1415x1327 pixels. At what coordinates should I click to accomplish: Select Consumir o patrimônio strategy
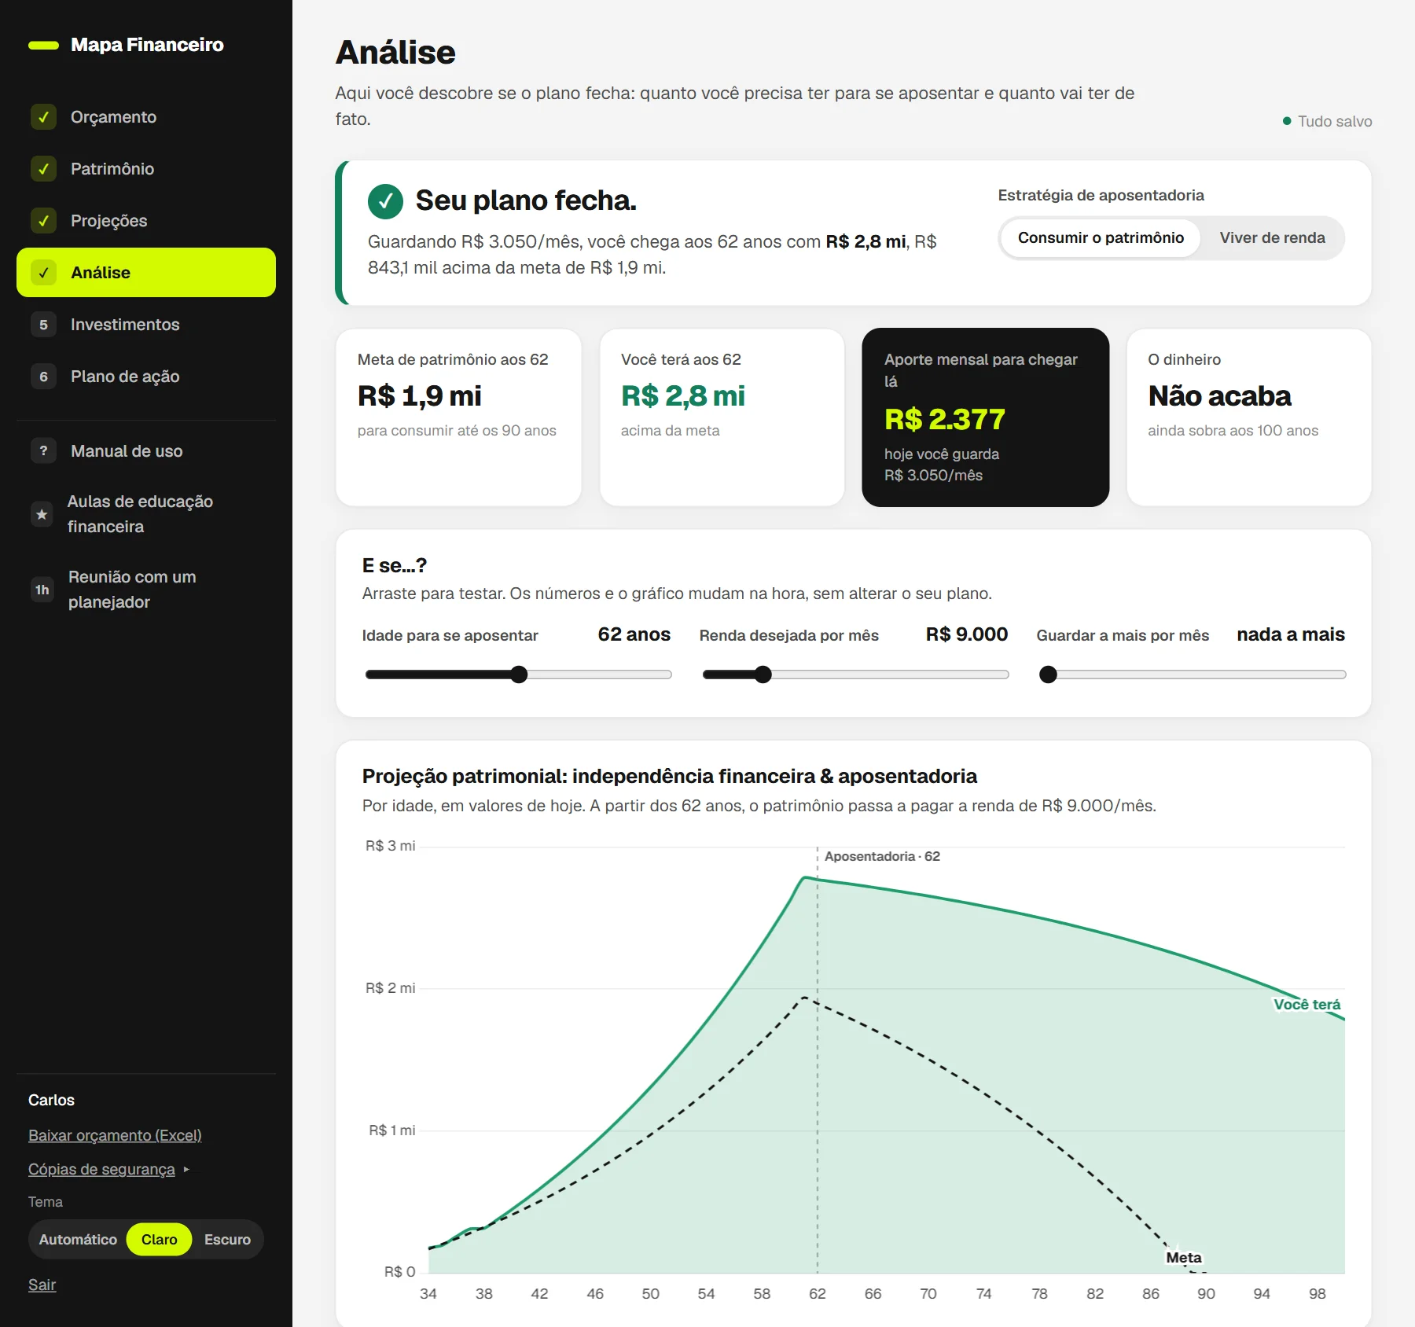1101,237
